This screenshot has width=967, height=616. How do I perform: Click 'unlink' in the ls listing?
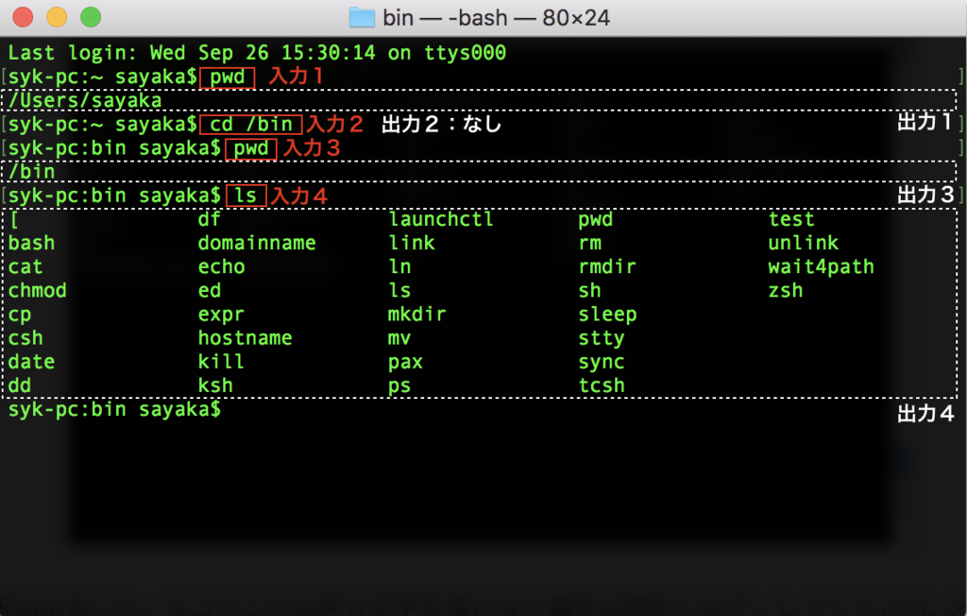[x=803, y=243]
